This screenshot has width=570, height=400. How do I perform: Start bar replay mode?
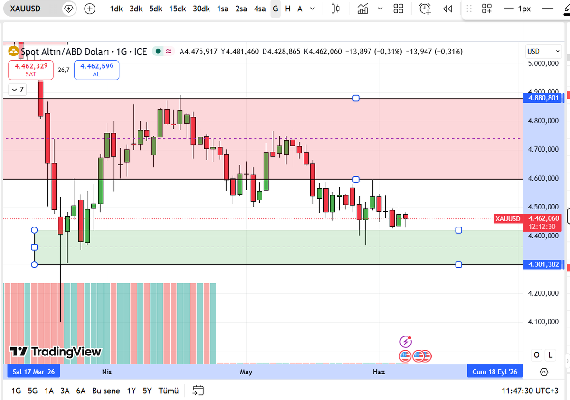[447, 9]
